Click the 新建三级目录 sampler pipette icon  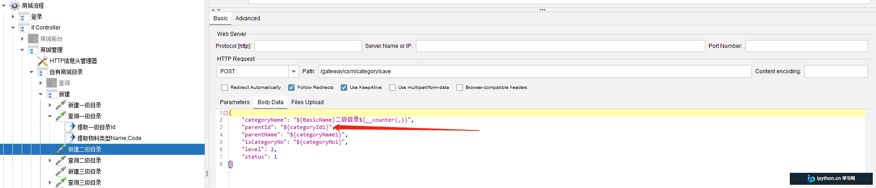(x=61, y=171)
